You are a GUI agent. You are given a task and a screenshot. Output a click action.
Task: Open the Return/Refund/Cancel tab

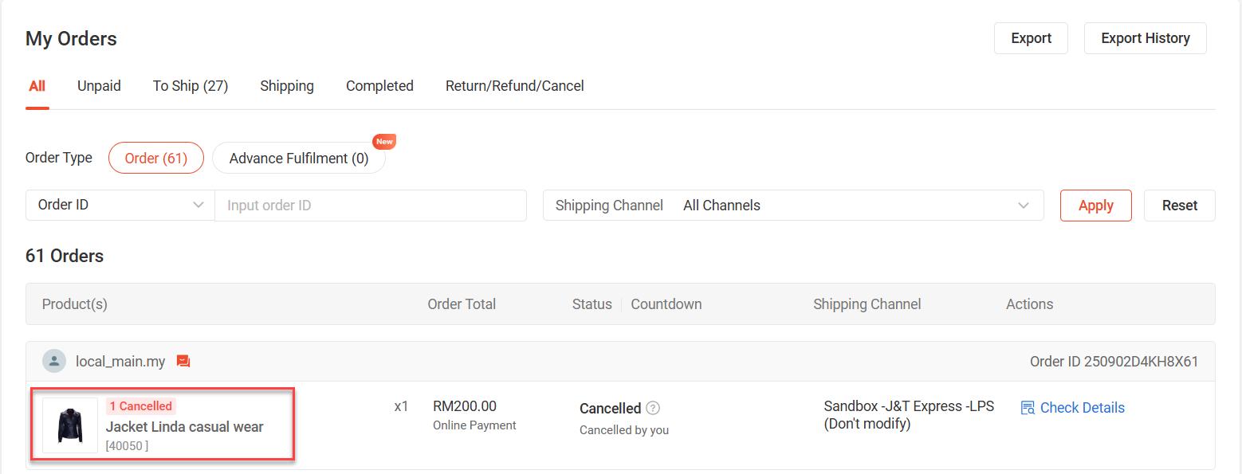click(x=514, y=86)
